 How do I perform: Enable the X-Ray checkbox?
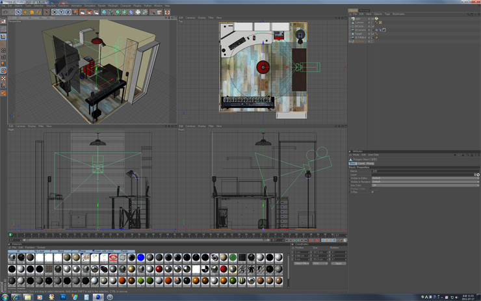pos(372,192)
